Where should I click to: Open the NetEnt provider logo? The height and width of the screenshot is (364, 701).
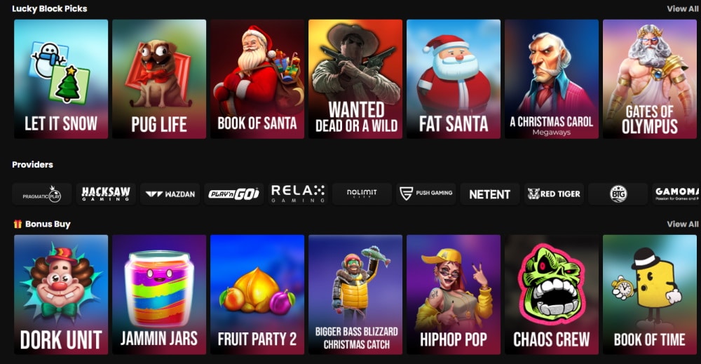pyautogui.click(x=490, y=194)
